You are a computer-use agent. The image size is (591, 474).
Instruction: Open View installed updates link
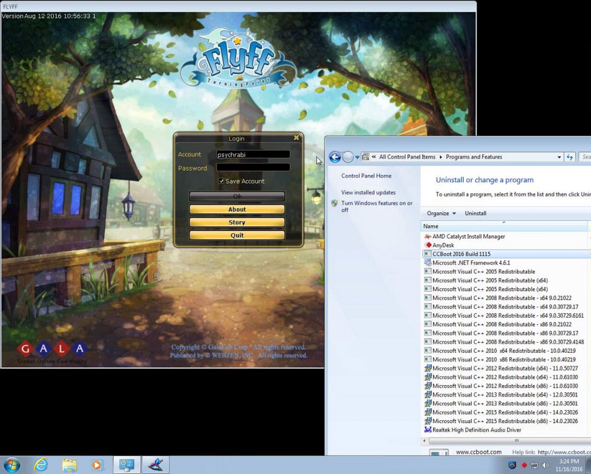368,192
